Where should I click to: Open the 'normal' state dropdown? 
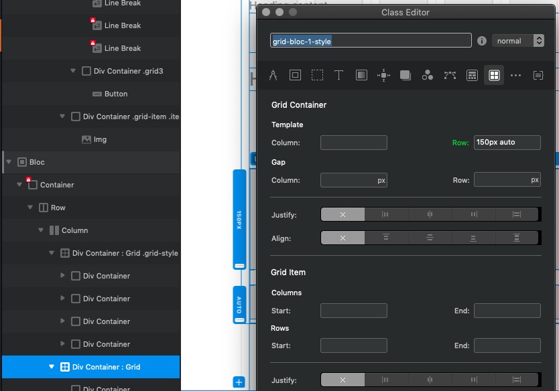click(518, 41)
